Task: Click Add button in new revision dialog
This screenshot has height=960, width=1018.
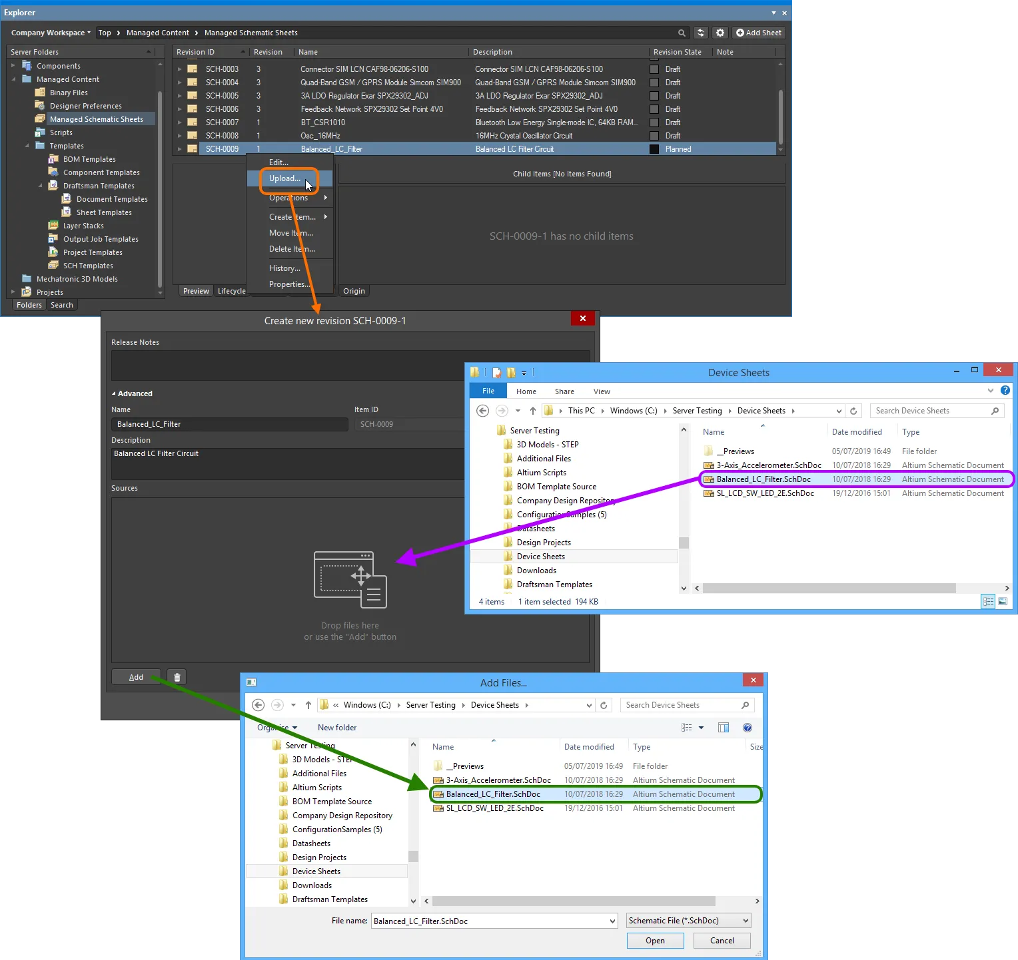Action: click(x=136, y=677)
